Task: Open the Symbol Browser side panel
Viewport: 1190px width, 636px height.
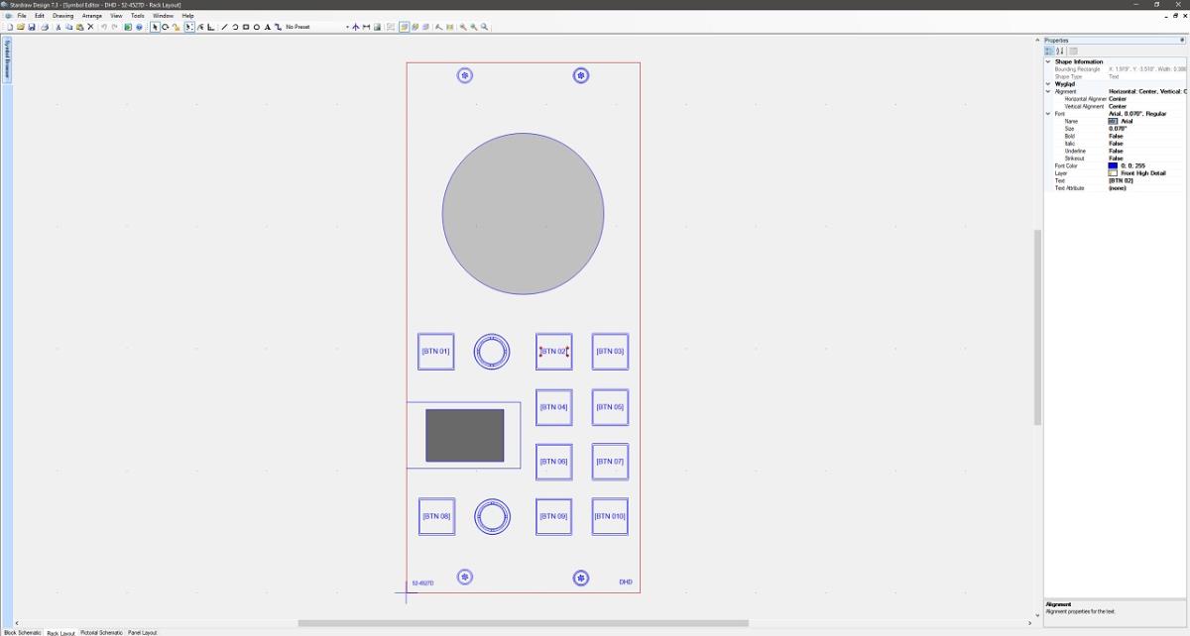Action: [6, 59]
